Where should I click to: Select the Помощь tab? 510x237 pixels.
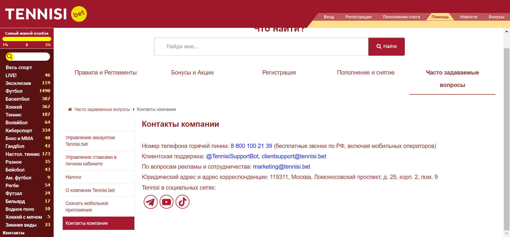pyautogui.click(x=440, y=17)
